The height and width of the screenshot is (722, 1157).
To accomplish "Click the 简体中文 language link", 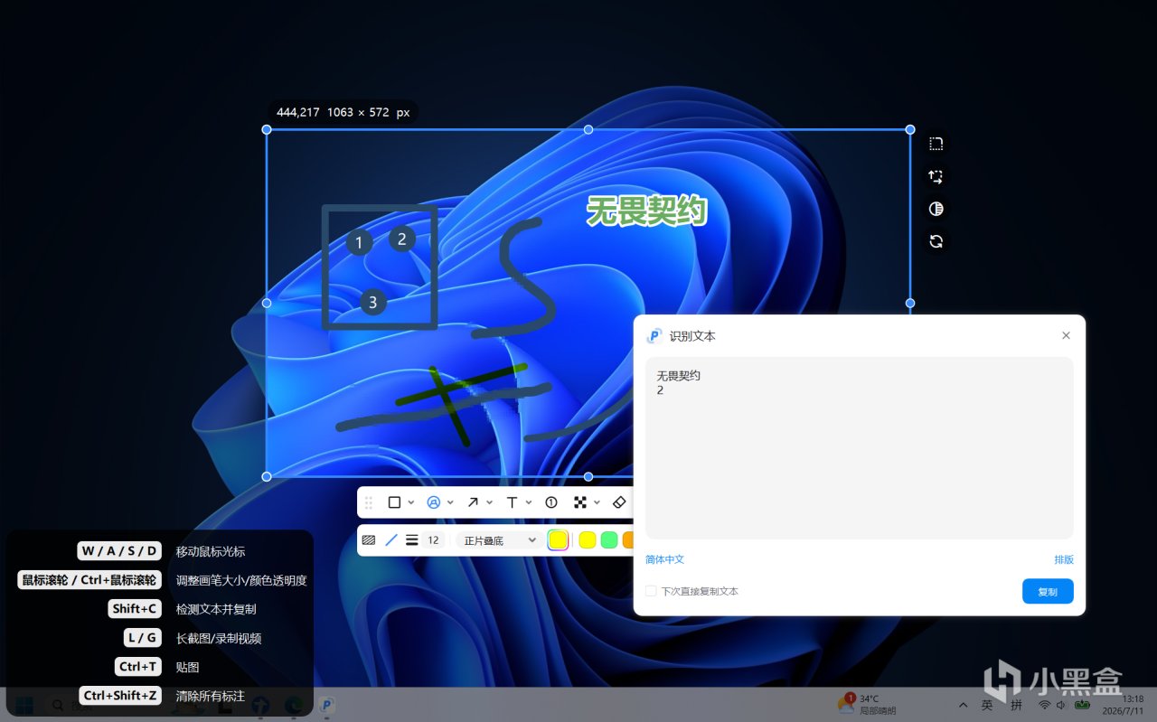I will (x=664, y=559).
